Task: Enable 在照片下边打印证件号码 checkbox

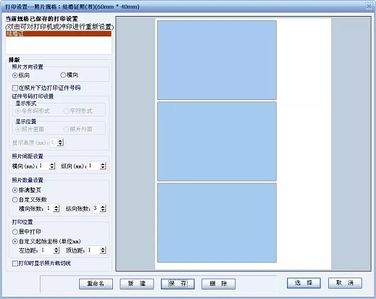Action: [15, 88]
